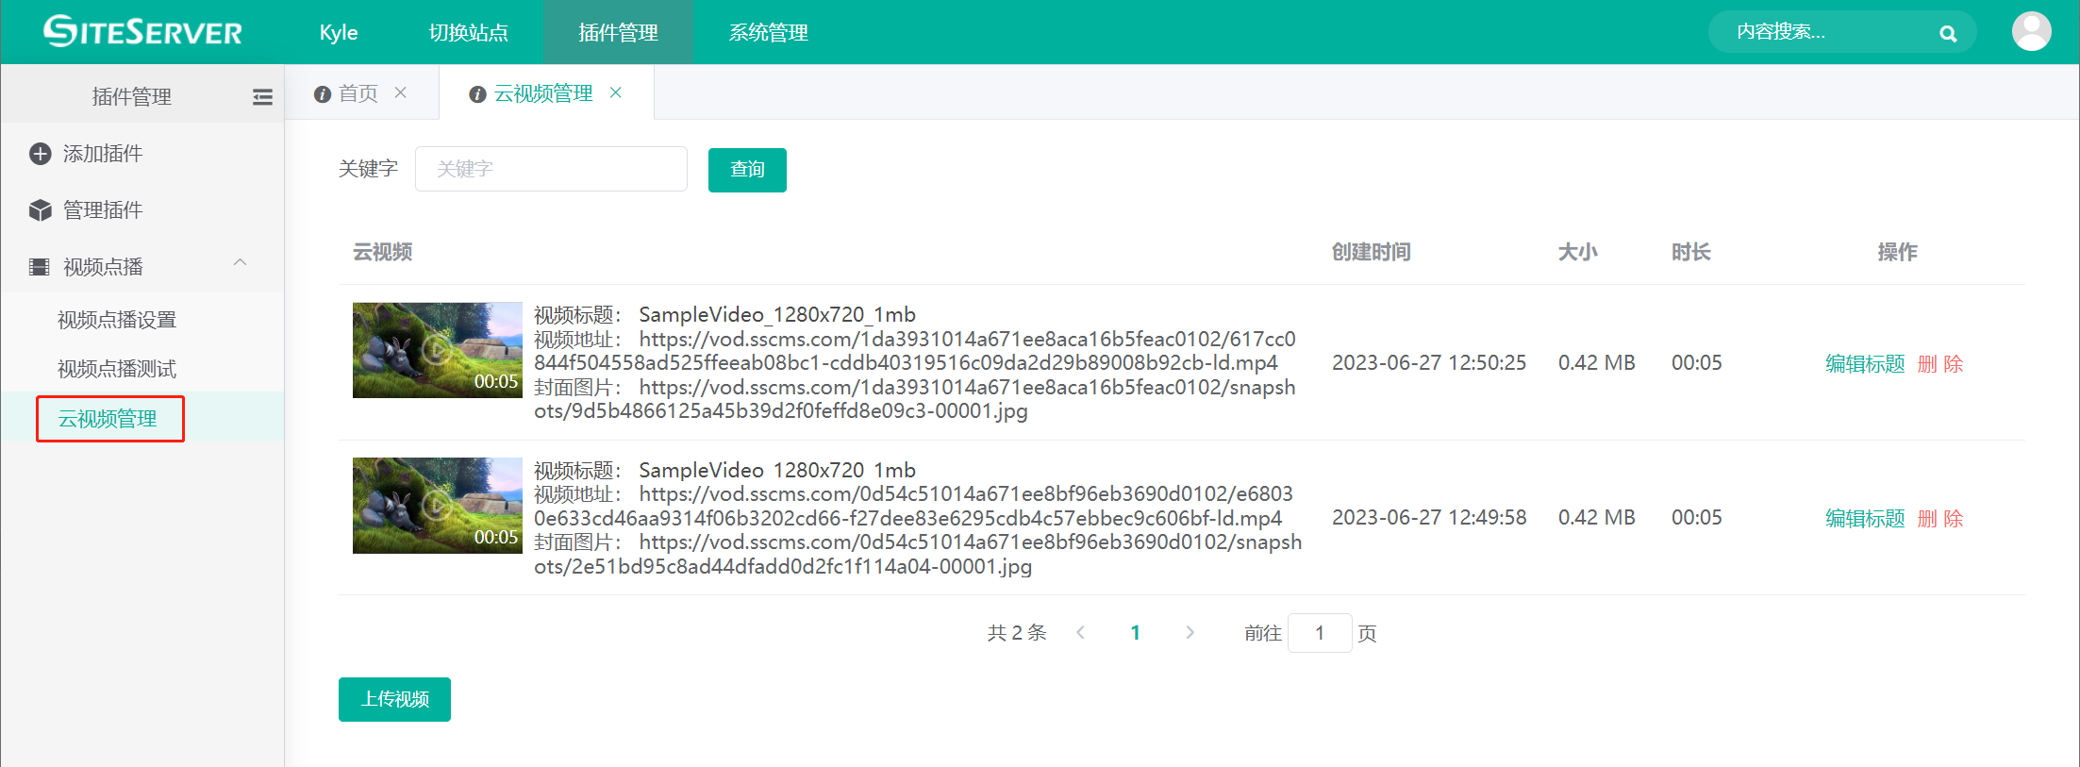
Task: Play the first video thumbnail
Action: [x=437, y=350]
